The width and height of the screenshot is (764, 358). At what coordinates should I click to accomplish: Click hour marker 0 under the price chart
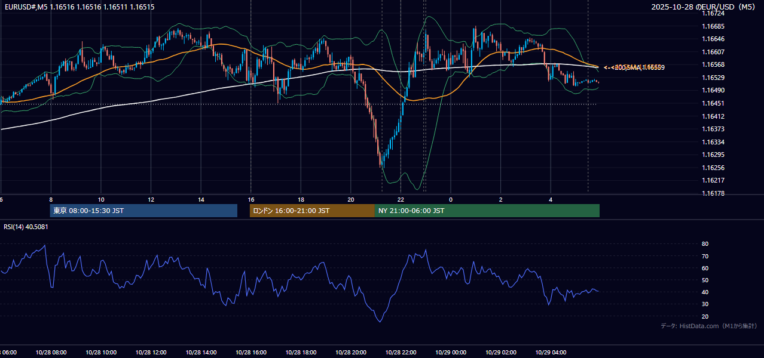tap(451, 199)
